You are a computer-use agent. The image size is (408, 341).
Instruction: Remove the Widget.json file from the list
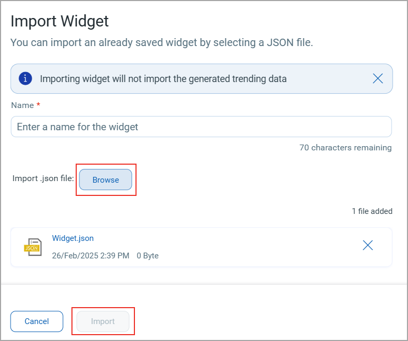368,245
